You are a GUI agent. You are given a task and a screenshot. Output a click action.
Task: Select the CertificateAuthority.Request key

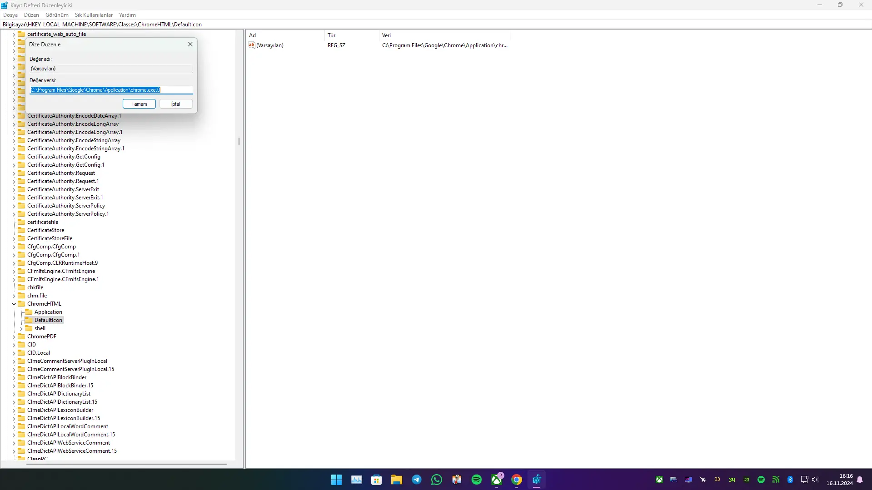61,173
